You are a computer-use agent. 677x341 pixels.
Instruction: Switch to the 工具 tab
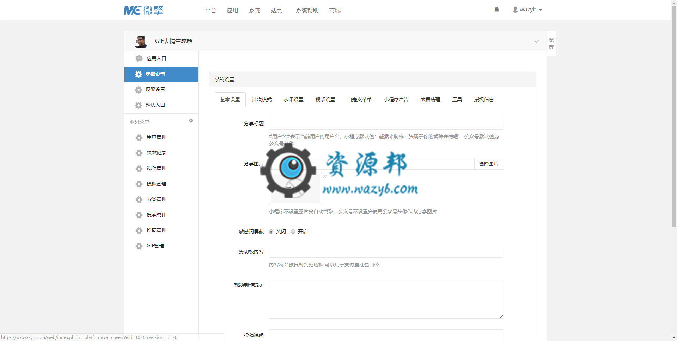457,100
